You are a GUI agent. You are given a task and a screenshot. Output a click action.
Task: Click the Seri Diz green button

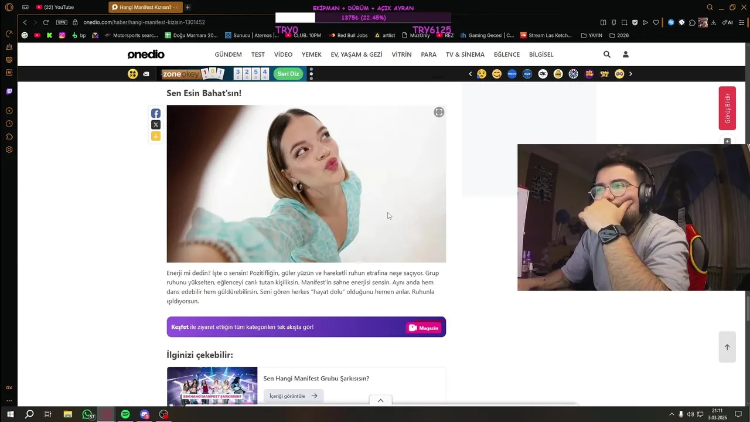coord(288,74)
